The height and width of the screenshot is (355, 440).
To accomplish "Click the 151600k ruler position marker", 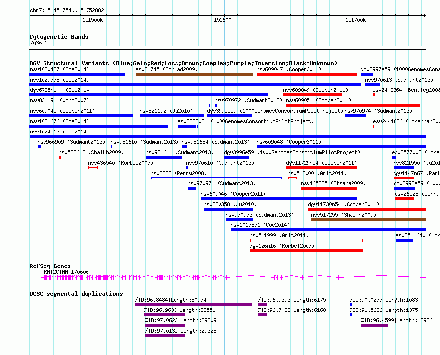I will [224, 20].
